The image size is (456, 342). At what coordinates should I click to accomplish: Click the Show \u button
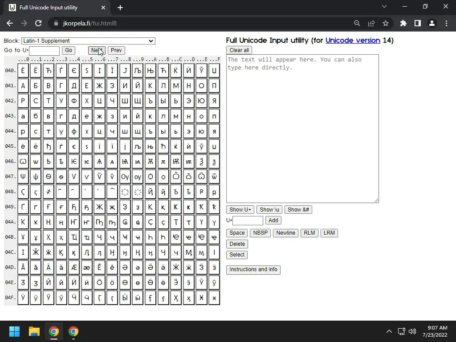tap(269, 210)
